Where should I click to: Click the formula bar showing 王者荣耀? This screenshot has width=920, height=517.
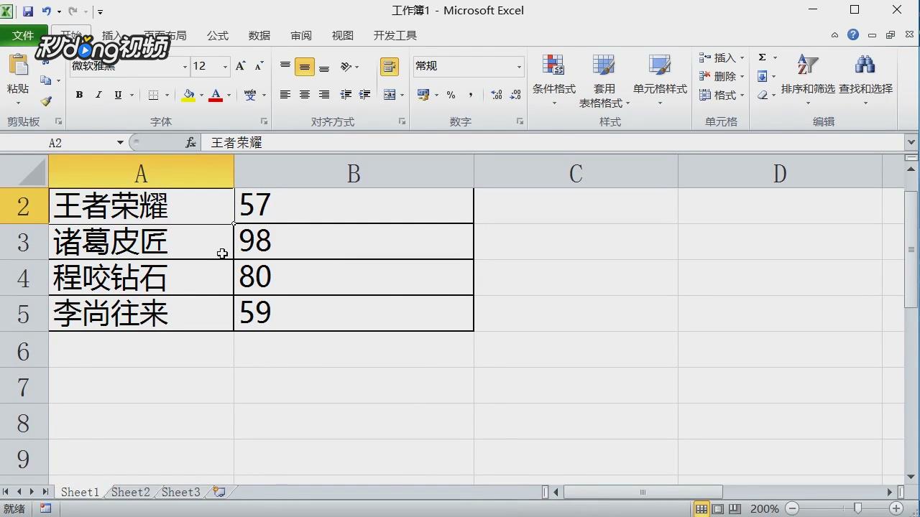pyautogui.click(x=553, y=143)
